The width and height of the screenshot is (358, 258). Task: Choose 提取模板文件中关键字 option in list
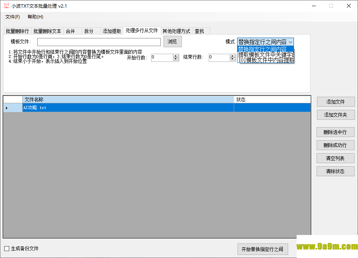pos(266,55)
